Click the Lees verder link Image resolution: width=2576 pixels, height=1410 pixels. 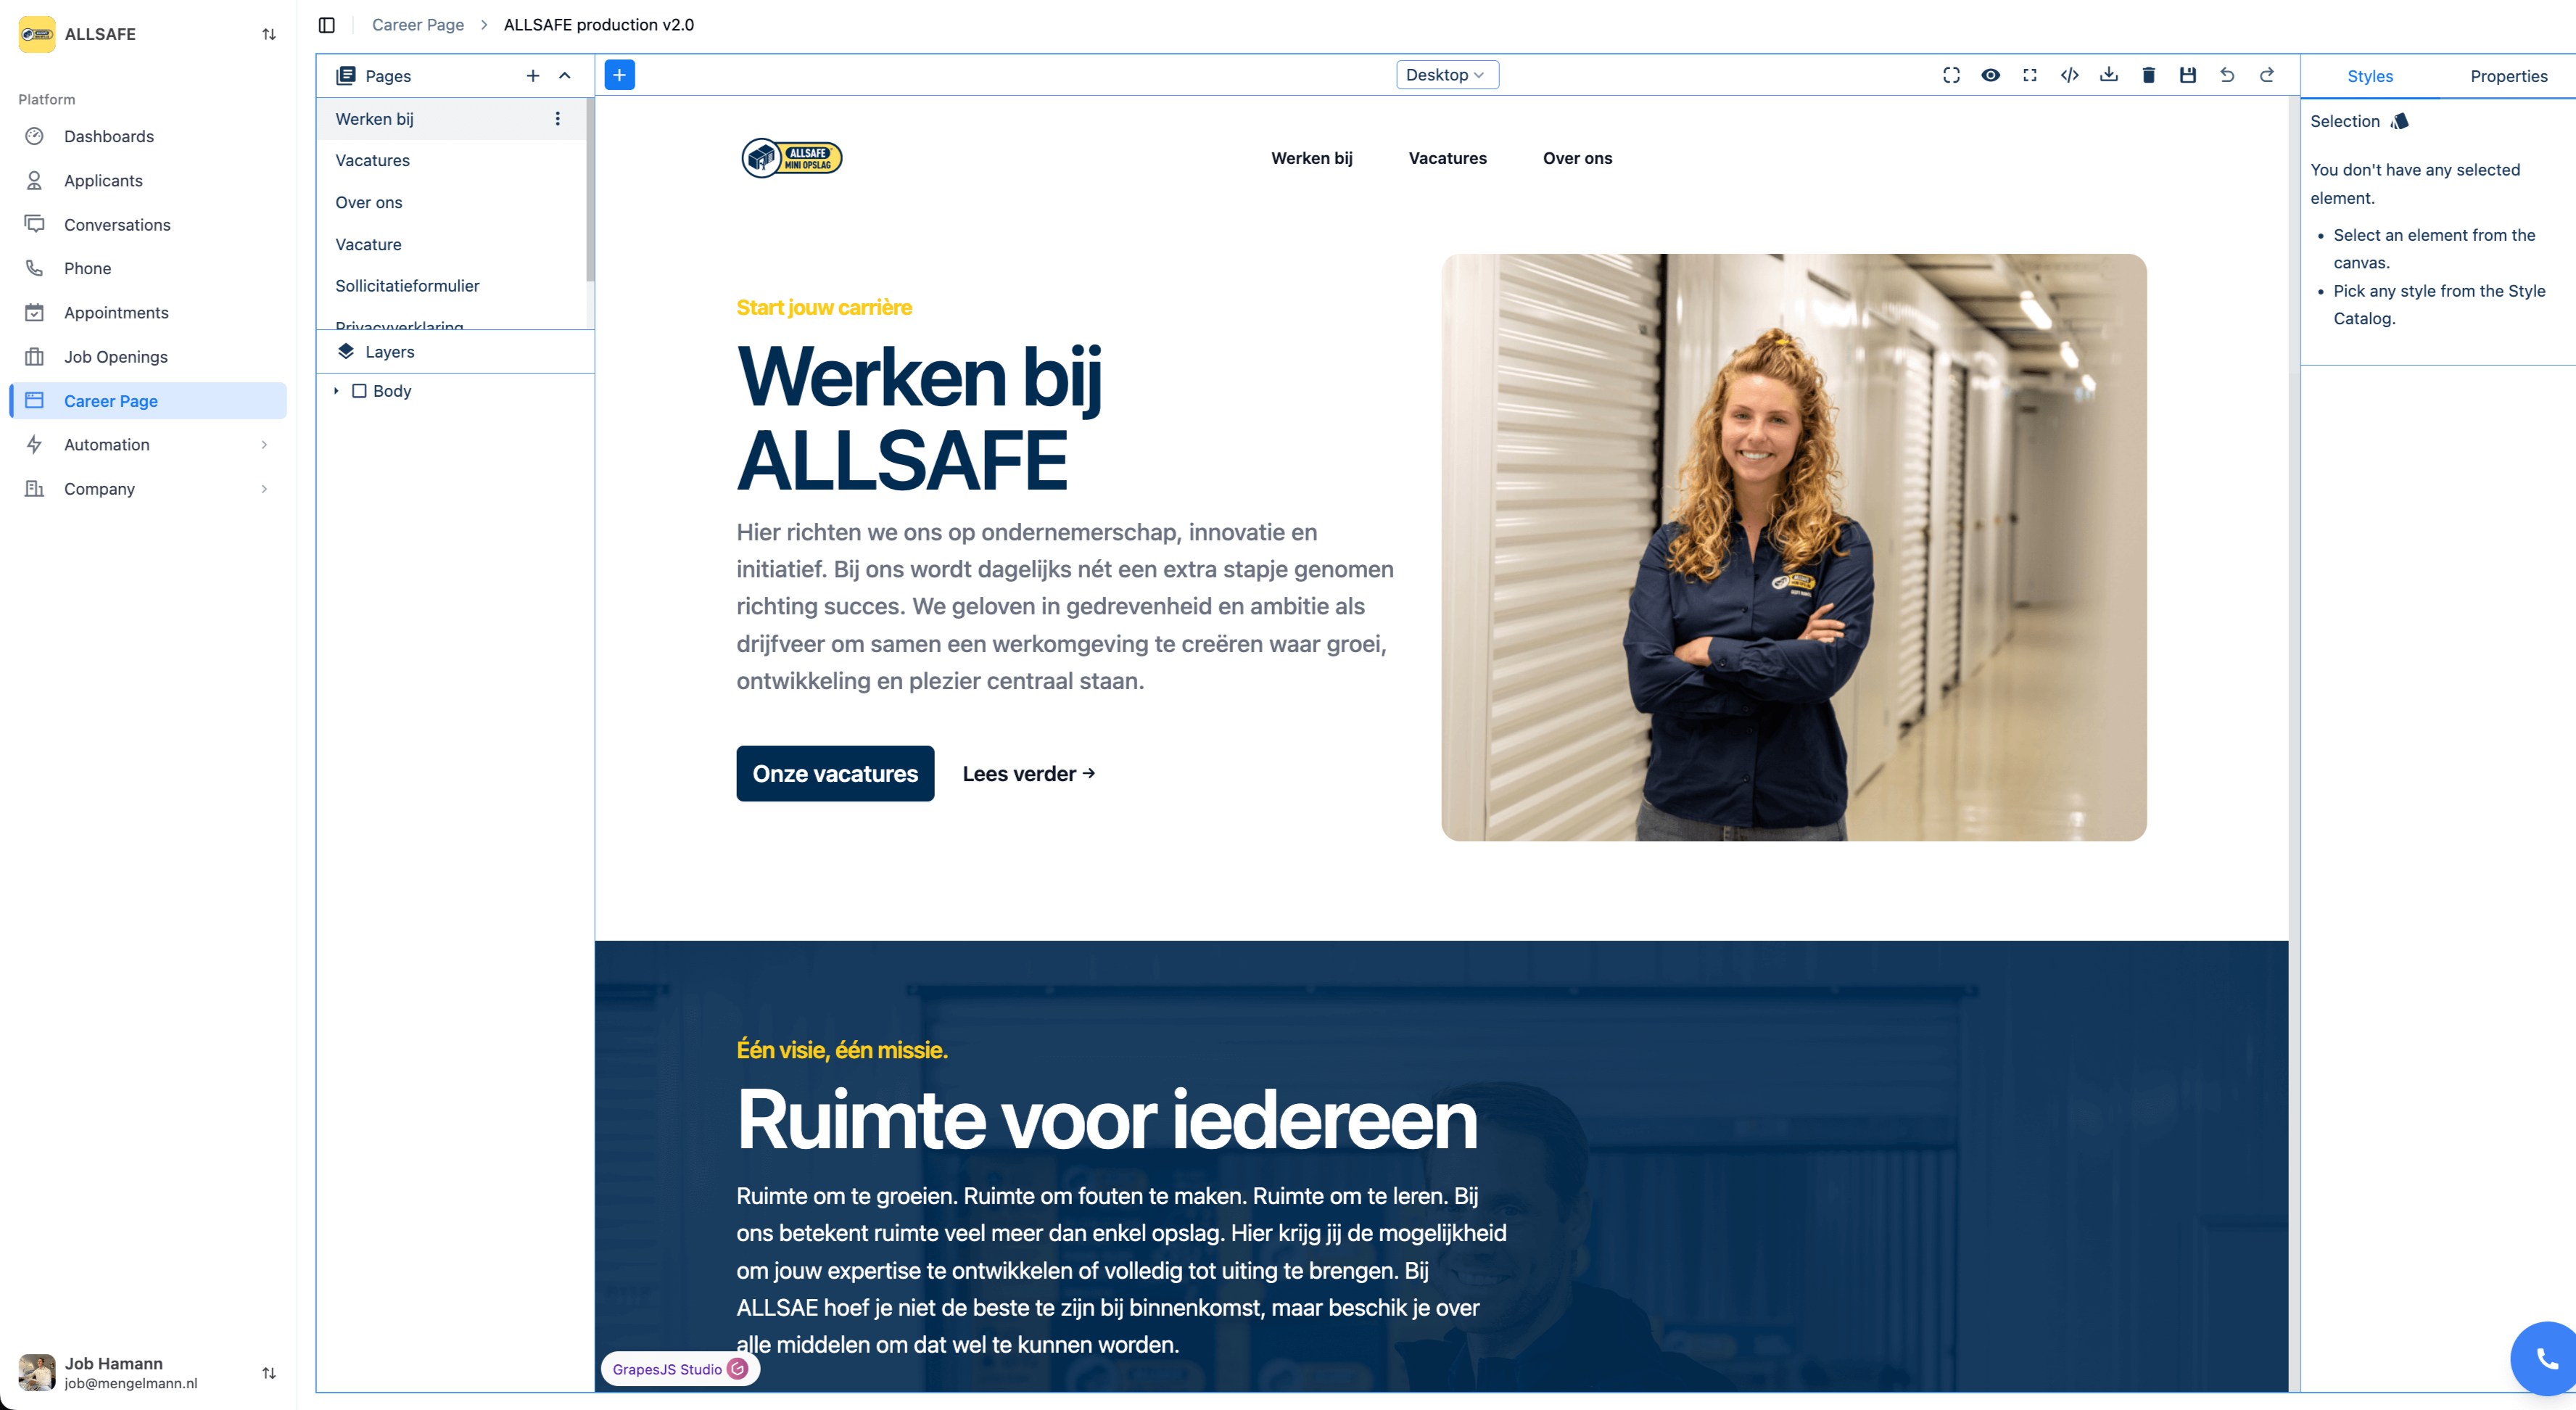[1028, 773]
